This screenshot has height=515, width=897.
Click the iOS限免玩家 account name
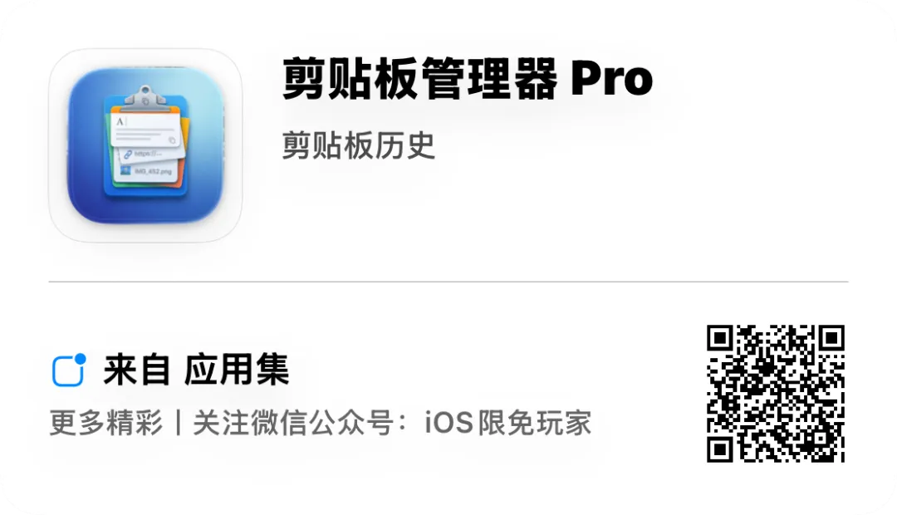click(508, 423)
